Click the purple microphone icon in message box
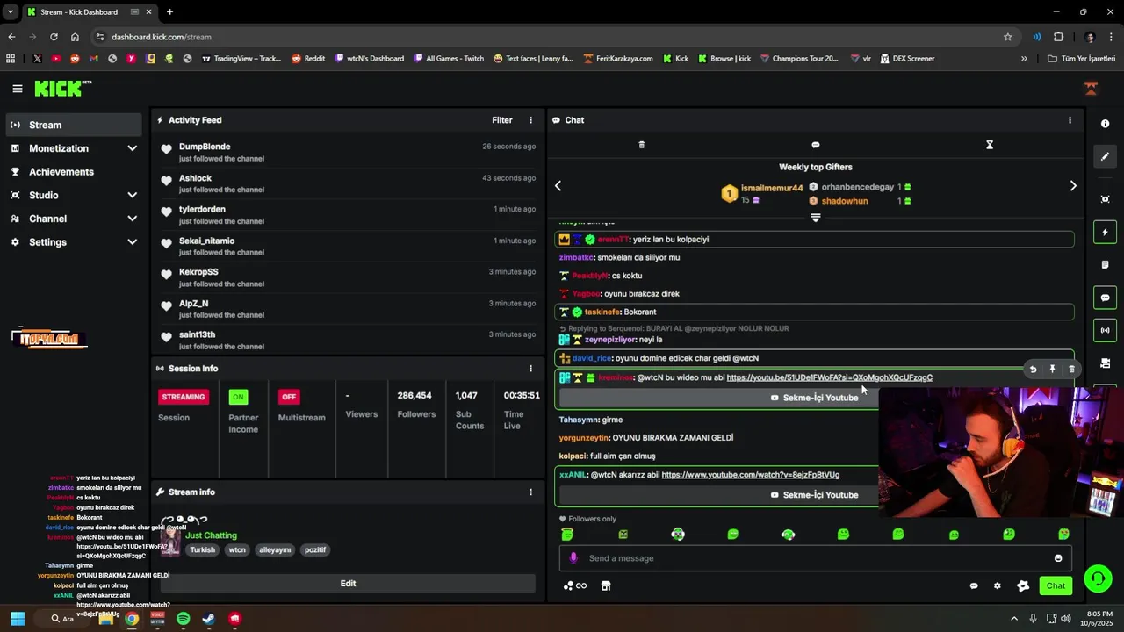 tap(573, 558)
